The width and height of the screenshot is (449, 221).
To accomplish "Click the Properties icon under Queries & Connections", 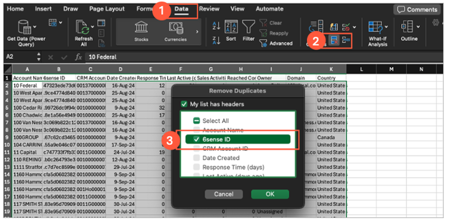I will pos(101,33).
